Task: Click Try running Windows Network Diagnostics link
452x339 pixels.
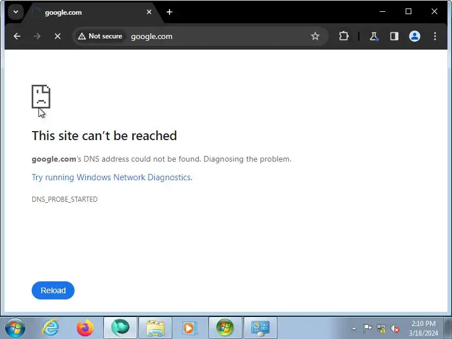Action: click(x=112, y=177)
